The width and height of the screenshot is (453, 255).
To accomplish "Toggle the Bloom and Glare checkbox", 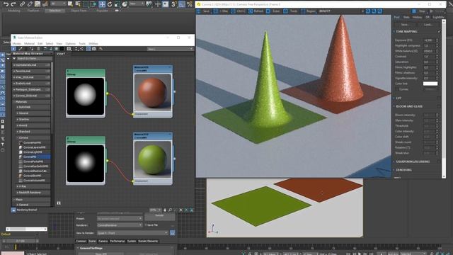I will coord(439,106).
